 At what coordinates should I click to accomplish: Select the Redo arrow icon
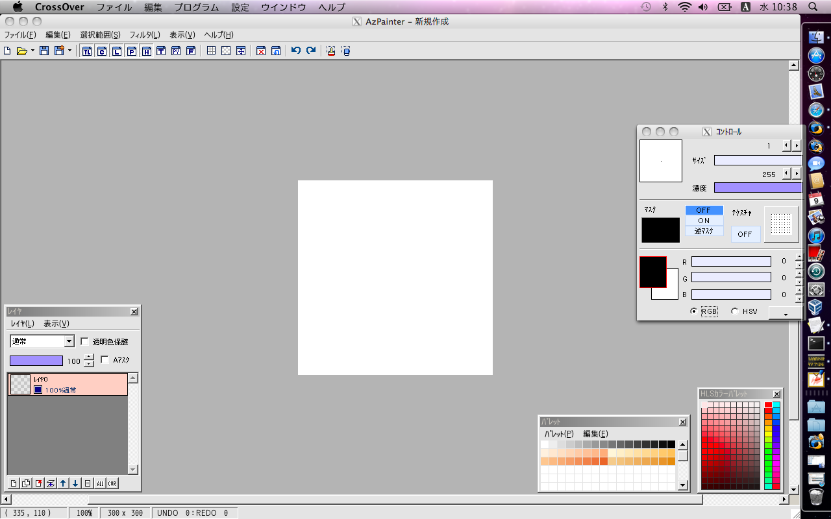coord(311,50)
